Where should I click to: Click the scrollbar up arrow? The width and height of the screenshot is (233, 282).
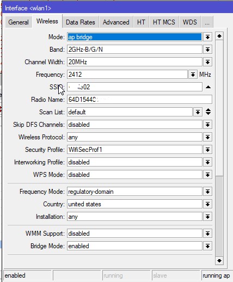219,36
